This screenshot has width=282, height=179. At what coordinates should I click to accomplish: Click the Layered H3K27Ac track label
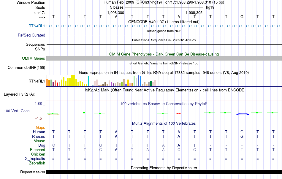pyautogui.click(x=19, y=94)
